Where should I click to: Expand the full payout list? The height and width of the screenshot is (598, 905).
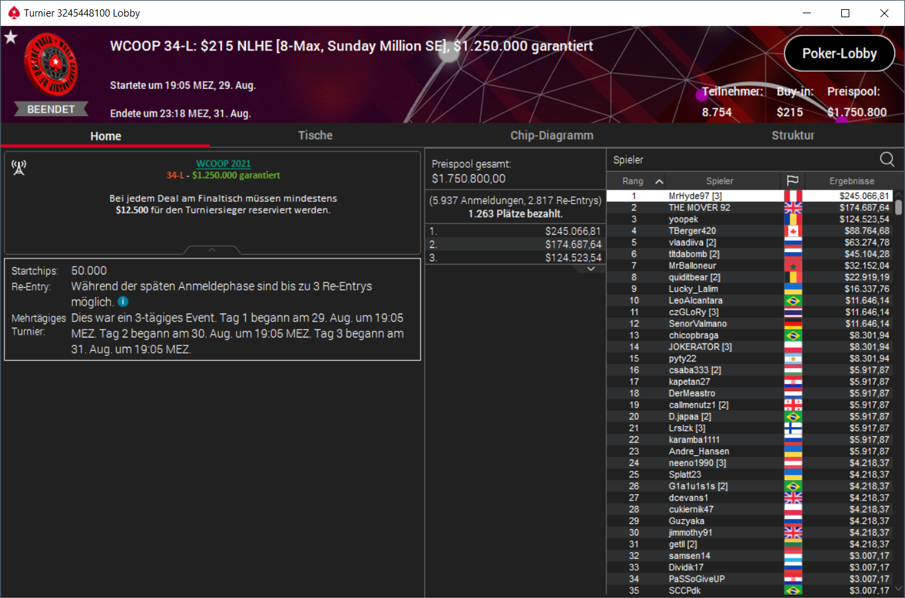(591, 269)
